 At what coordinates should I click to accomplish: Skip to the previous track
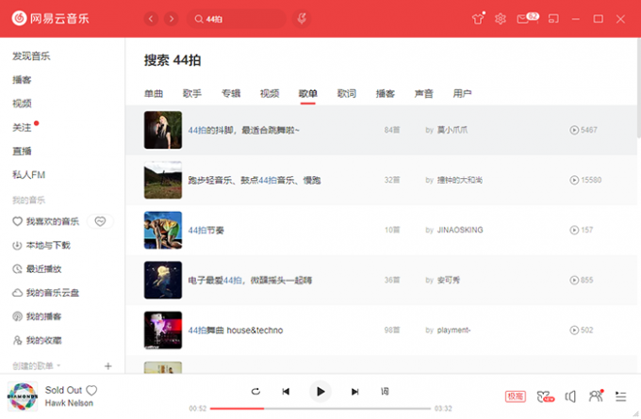click(286, 392)
